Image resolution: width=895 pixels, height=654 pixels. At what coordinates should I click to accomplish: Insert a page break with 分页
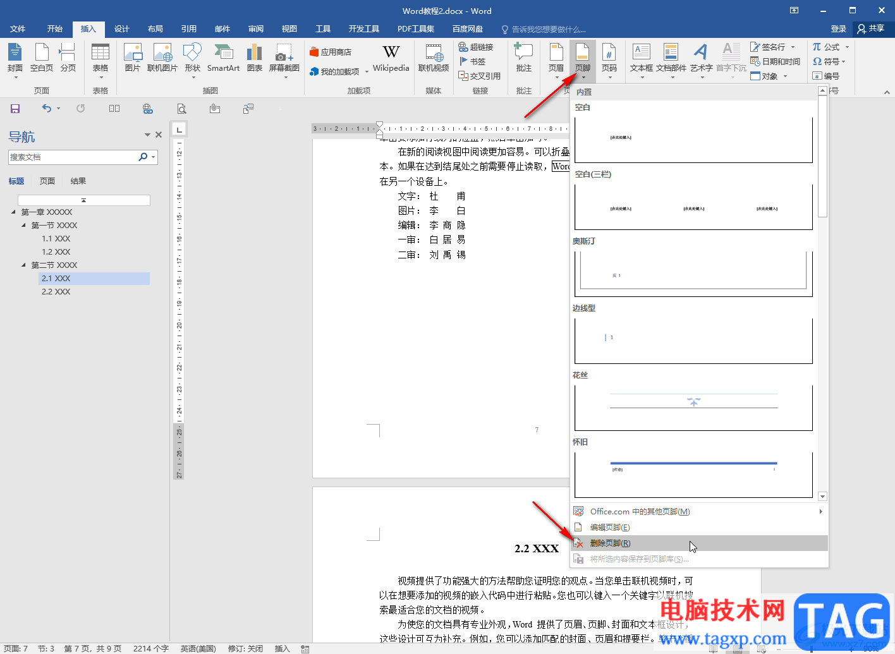coord(68,58)
